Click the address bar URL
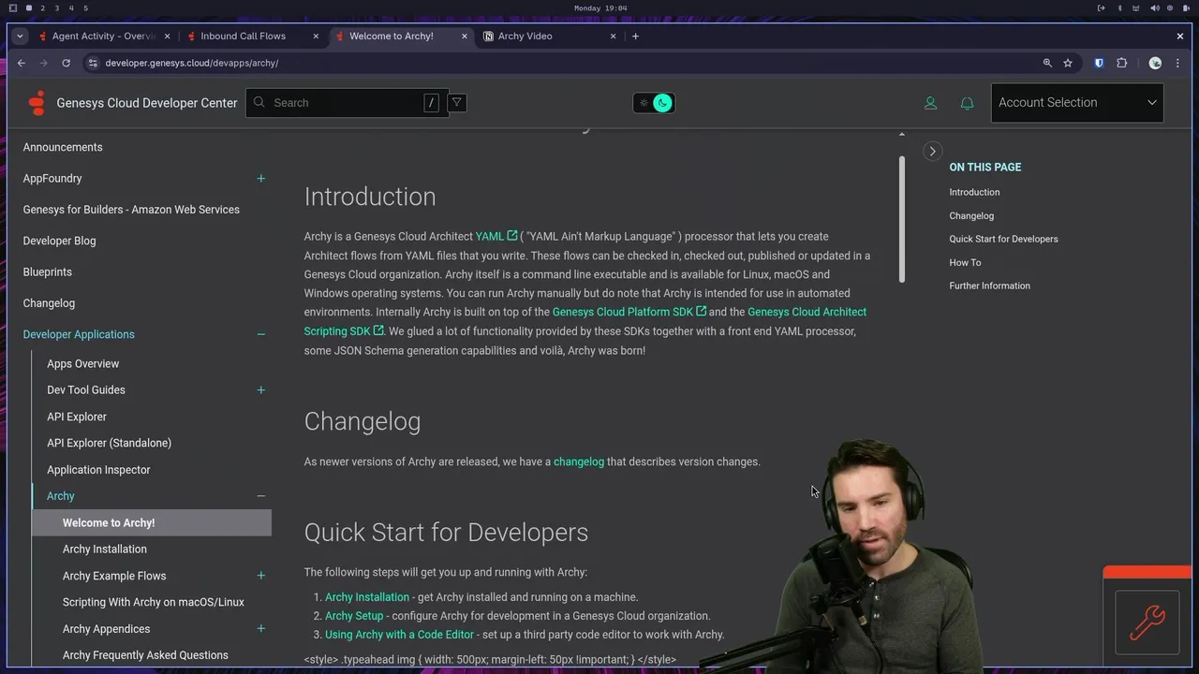 pos(191,63)
